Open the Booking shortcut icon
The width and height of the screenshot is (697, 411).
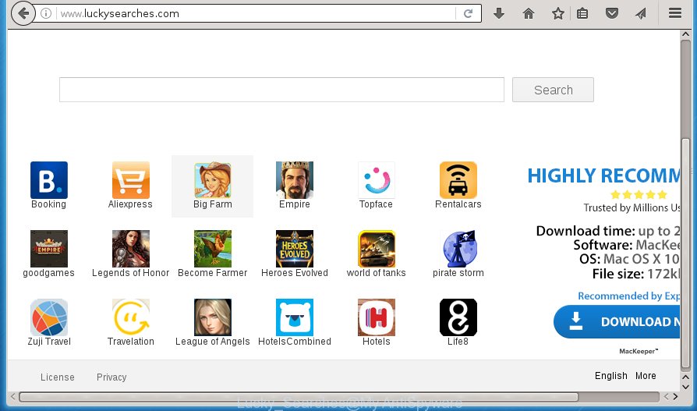[x=49, y=180]
